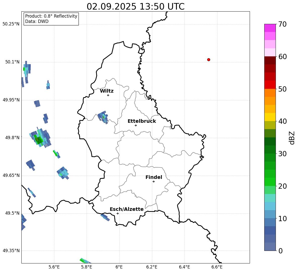Click the dBZ colorbar label
This screenshot has width=298, height=272.
tap(292, 138)
